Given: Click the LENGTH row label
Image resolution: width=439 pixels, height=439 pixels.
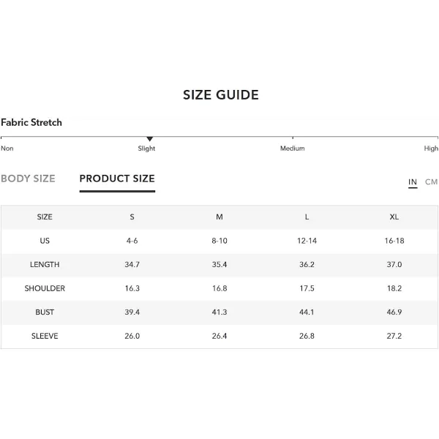Looking at the screenshot, I should pos(45,265).
